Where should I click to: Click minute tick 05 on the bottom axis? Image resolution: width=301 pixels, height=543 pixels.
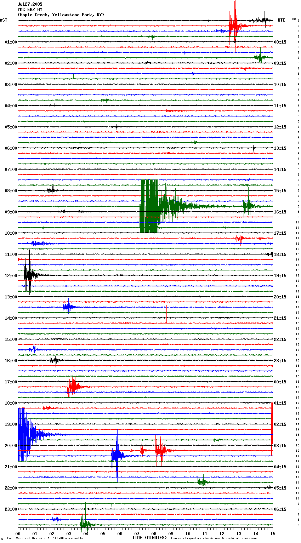coord(103,533)
